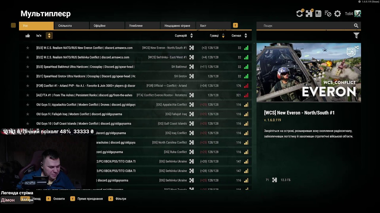Favorite AU FTA #1 From The Ashes server
The image size is (380, 213).
[x=28, y=95]
